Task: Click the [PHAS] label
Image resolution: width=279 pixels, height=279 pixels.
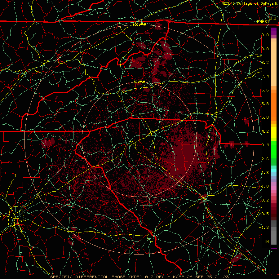Action: pyautogui.click(x=262, y=22)
